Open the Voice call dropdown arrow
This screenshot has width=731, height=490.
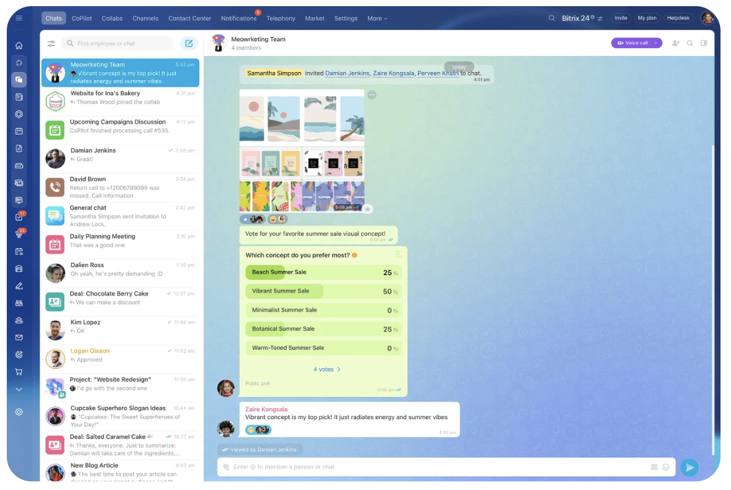656,43
